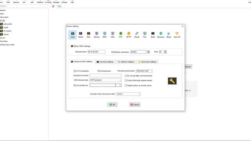Image resolution: width=251 pixels, height=141 pixels.
Task: Switch to Network settings tab
Action: [126, 62]
